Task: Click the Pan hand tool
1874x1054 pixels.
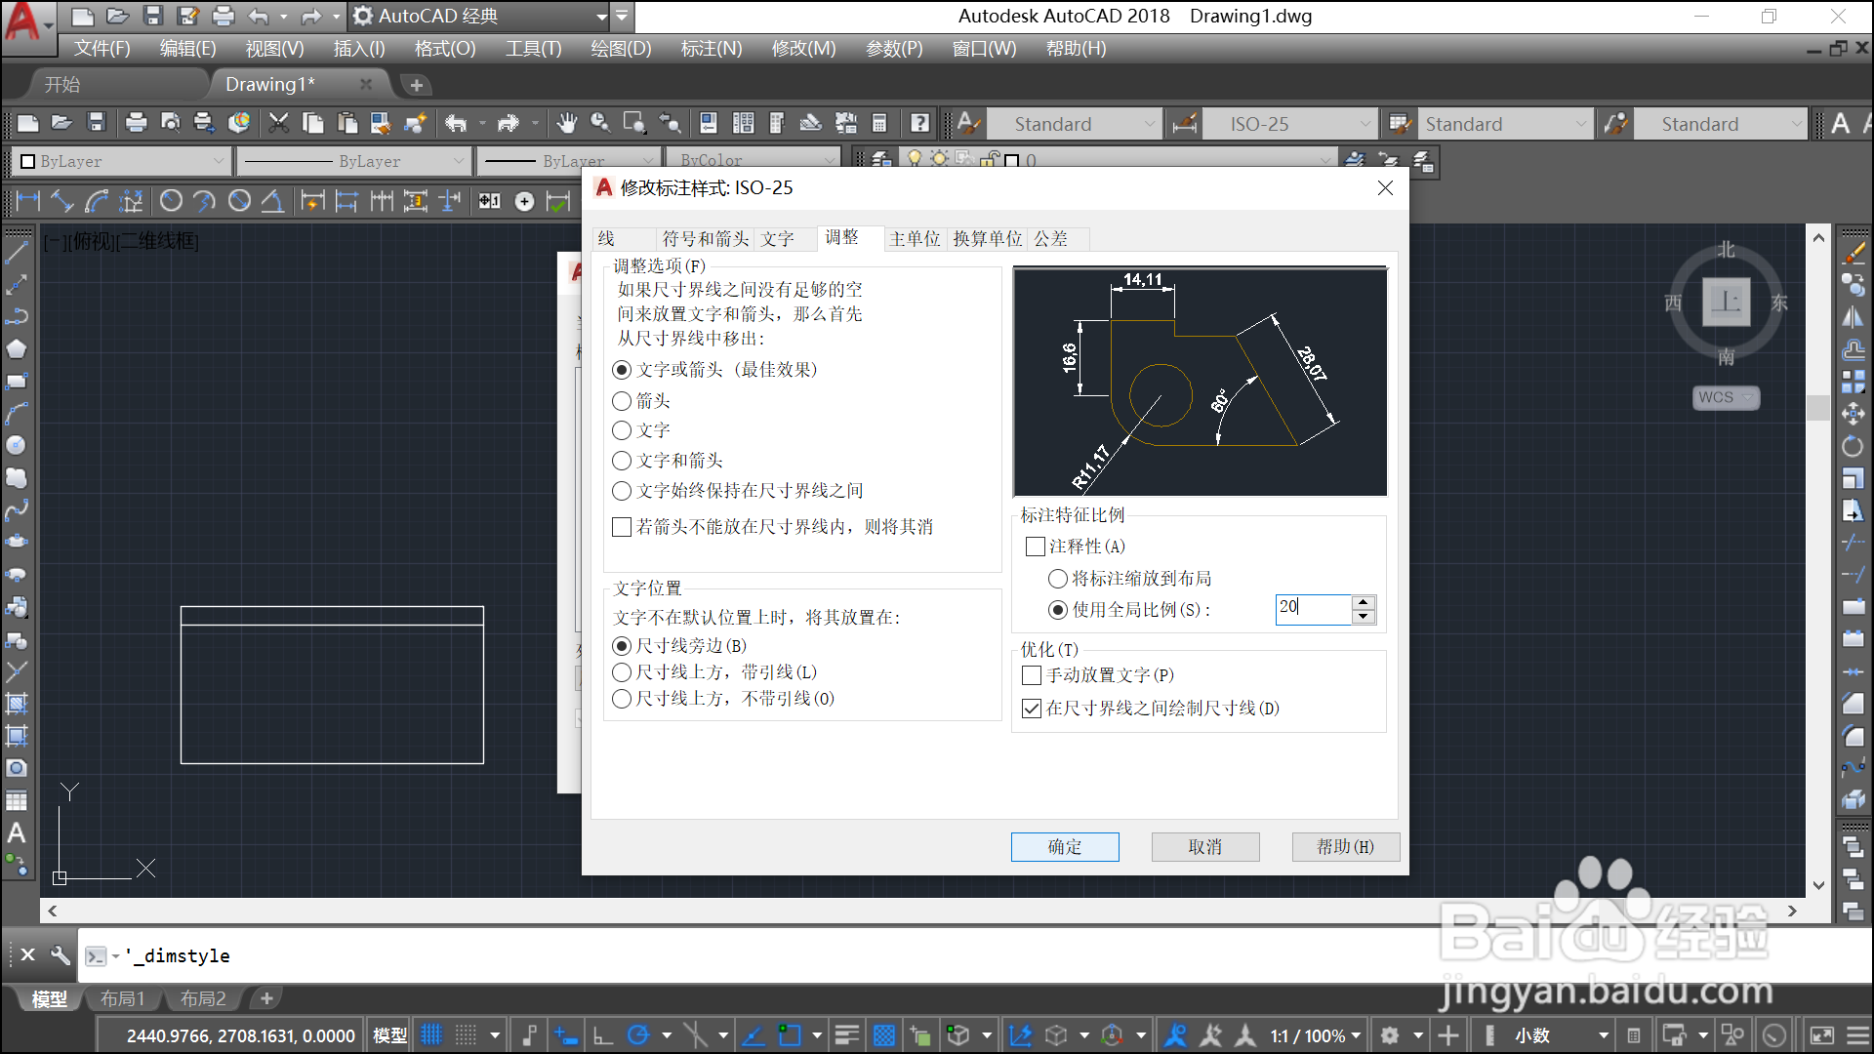Action: (566, 123)
